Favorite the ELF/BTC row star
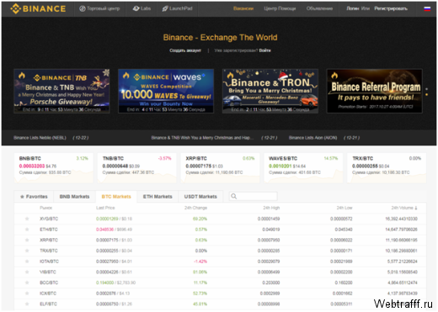 pyautogui.click(x=27, y=304)
